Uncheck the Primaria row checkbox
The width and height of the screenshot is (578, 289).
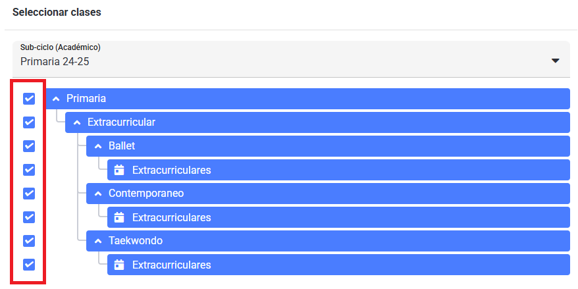click(29, 99)
